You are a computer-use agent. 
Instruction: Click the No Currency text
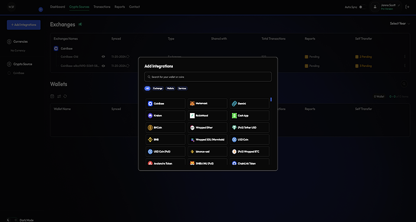(x=18, y=50)
